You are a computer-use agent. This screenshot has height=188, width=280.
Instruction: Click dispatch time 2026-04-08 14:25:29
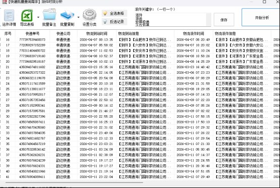(x=193, y=62)
